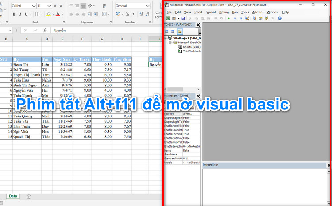Open the Calibri font name dropdown
The image size is (332, 206).
click(34, 6)
